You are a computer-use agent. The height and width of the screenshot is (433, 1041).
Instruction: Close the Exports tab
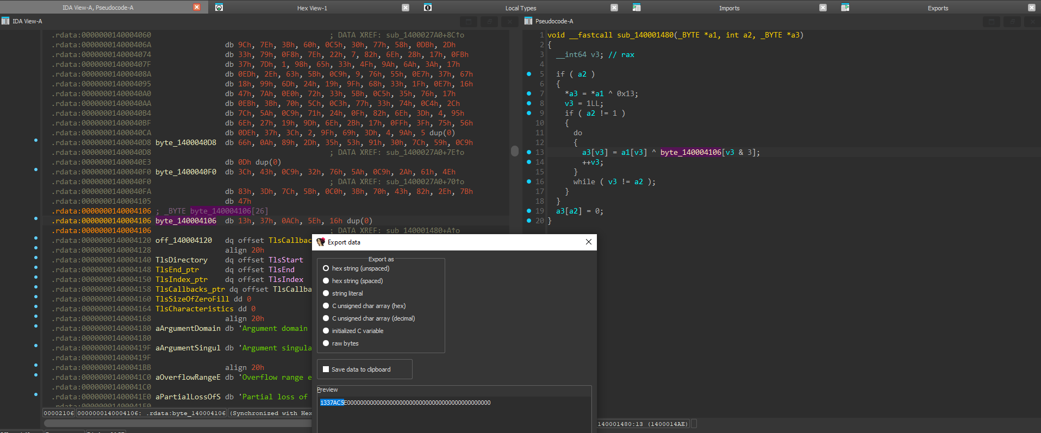tap(1032, 8)
